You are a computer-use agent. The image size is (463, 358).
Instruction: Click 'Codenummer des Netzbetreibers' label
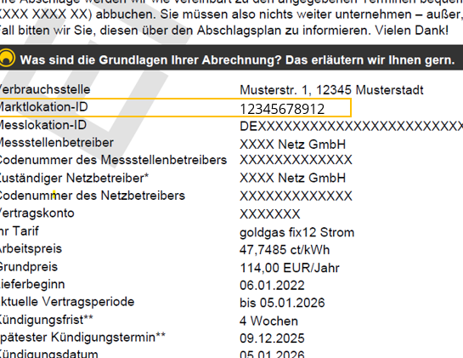(x=92, y=196)
